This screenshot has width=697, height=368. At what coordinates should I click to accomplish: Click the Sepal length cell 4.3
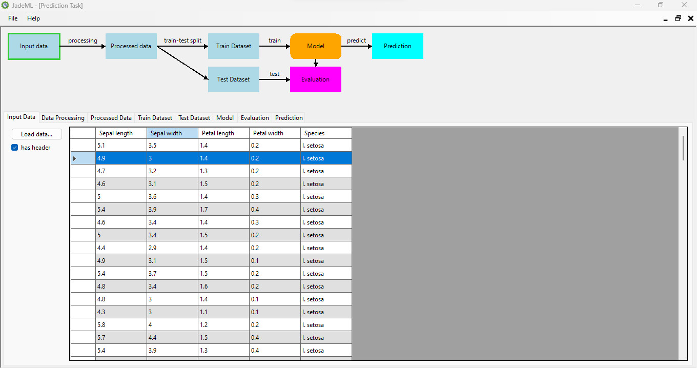[x=121, y=312]
